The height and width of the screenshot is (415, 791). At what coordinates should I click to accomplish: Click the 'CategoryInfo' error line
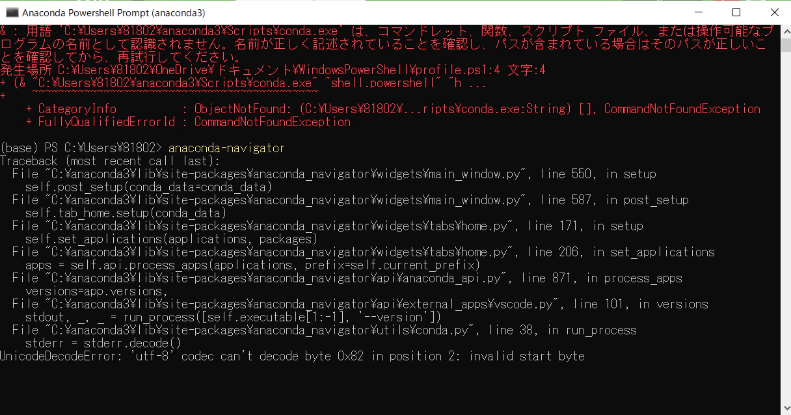click(x=393, y=109)
